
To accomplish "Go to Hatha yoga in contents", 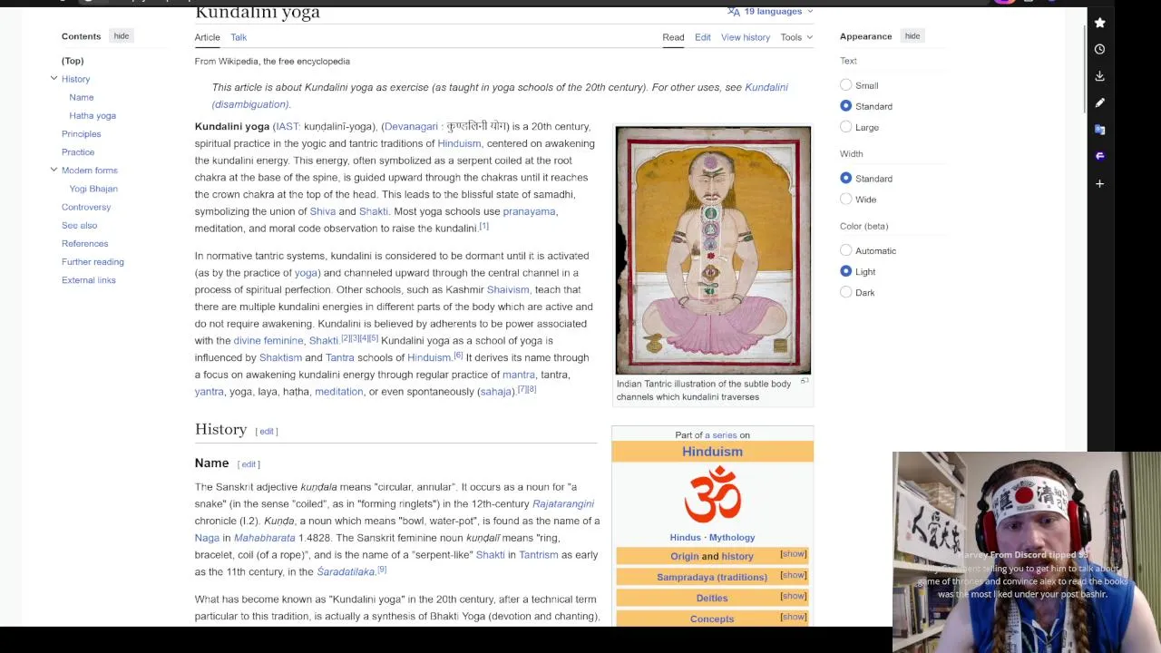I will pyautogui.click(x=93, y=115).
